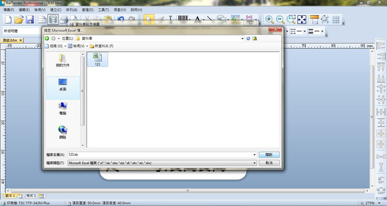The width and height of the screenshot is (387, 206).
Task: Open the location path dropdown
Action: (243, 39)
